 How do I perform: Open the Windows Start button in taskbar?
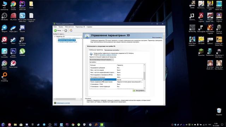(x=3, y=125)
